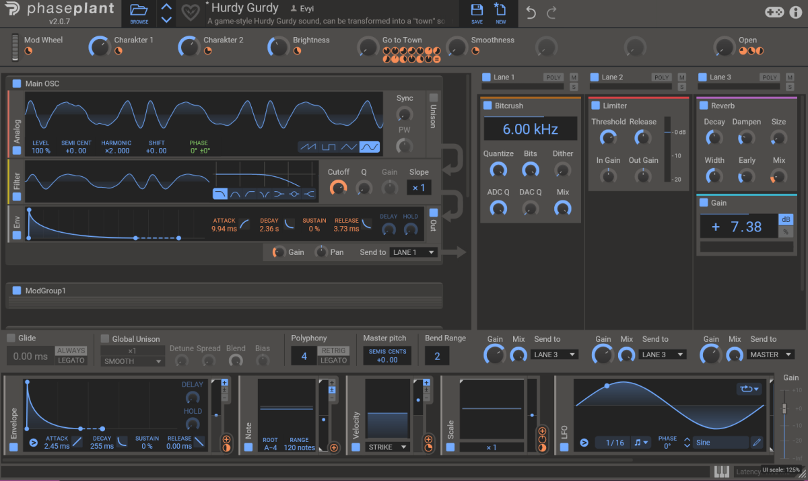Toggle the Reverb effect
Screen dimensions: 808x481
coord(704,106)
